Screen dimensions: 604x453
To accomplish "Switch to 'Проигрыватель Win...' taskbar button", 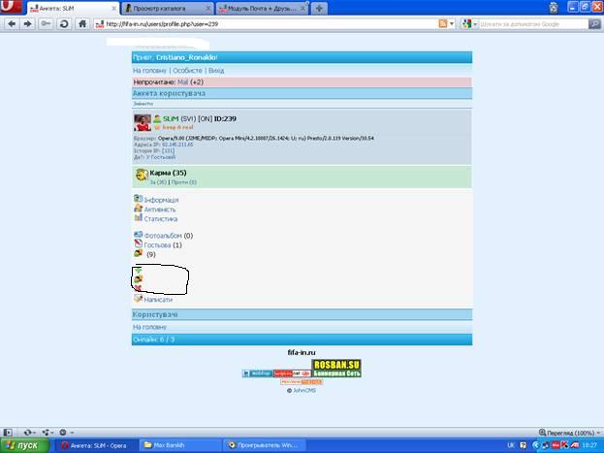I will coord(265,445).
